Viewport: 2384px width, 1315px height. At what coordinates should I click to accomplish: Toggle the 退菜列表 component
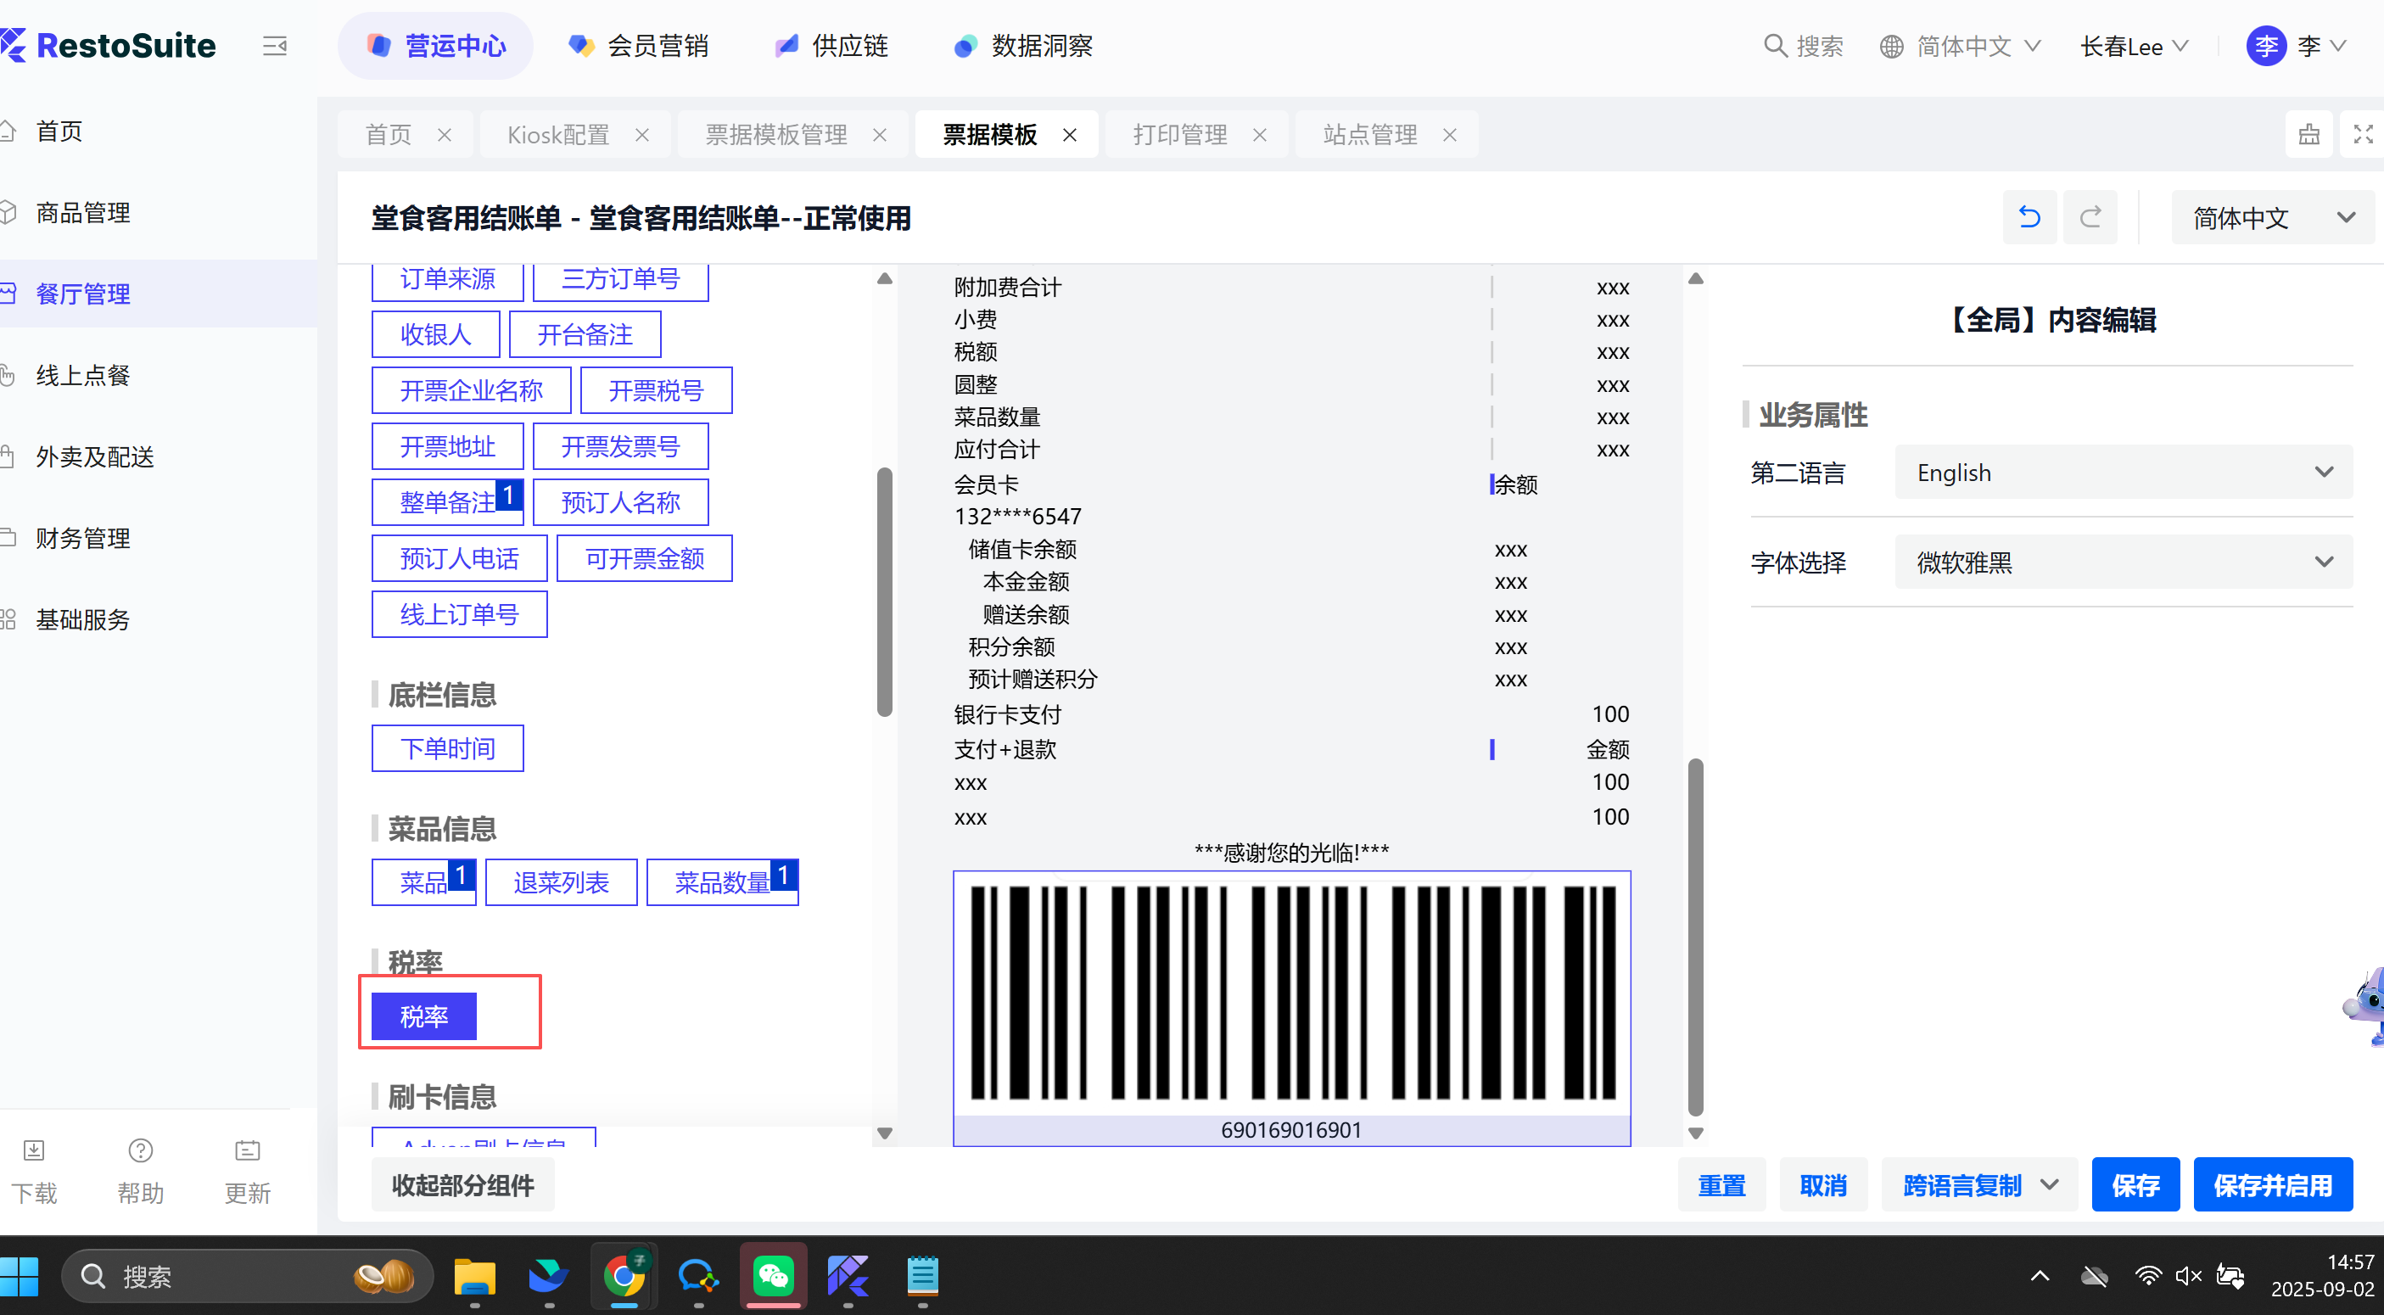[x=561, y=882]
